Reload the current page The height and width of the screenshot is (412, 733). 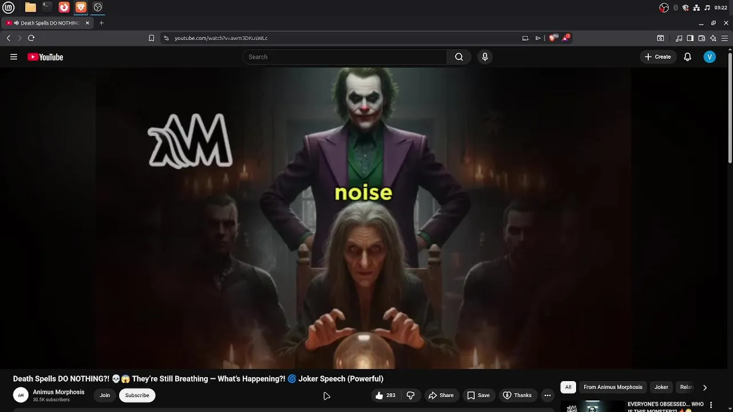(31, 38)
